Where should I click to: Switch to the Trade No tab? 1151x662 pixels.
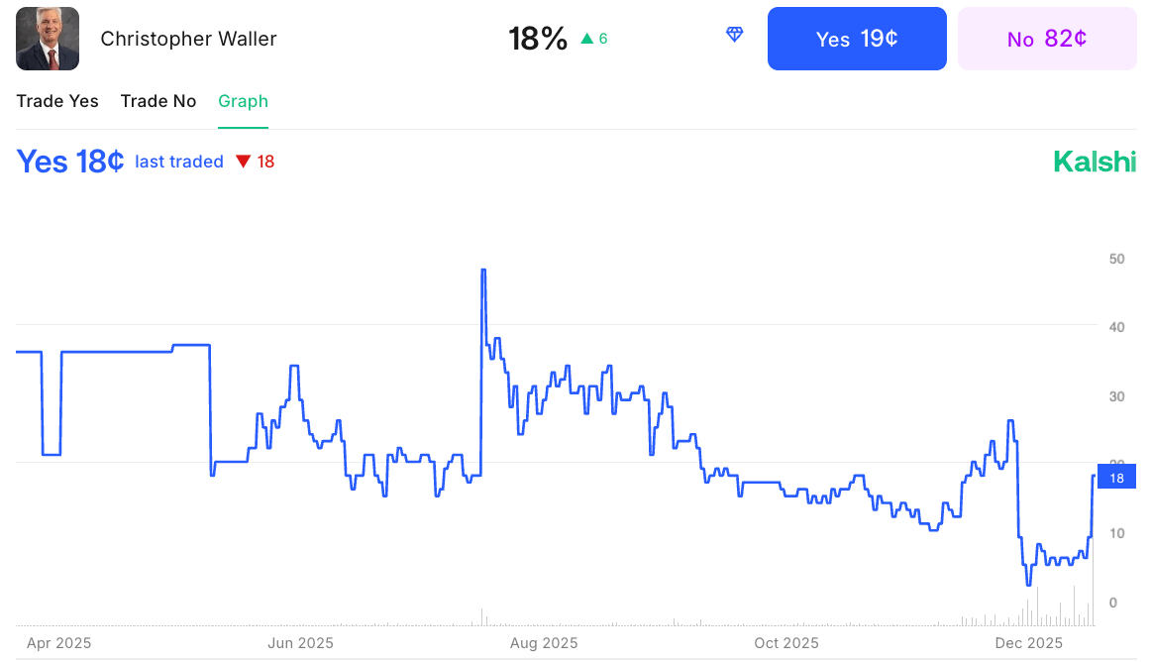[158, 101]
